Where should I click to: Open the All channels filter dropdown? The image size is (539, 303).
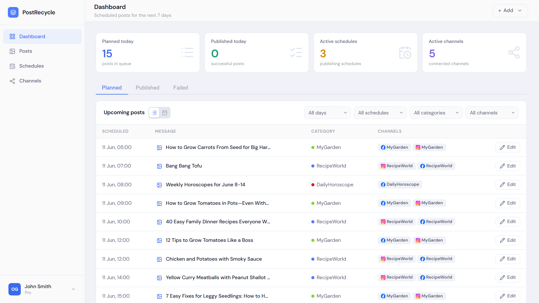coord(492,113)
